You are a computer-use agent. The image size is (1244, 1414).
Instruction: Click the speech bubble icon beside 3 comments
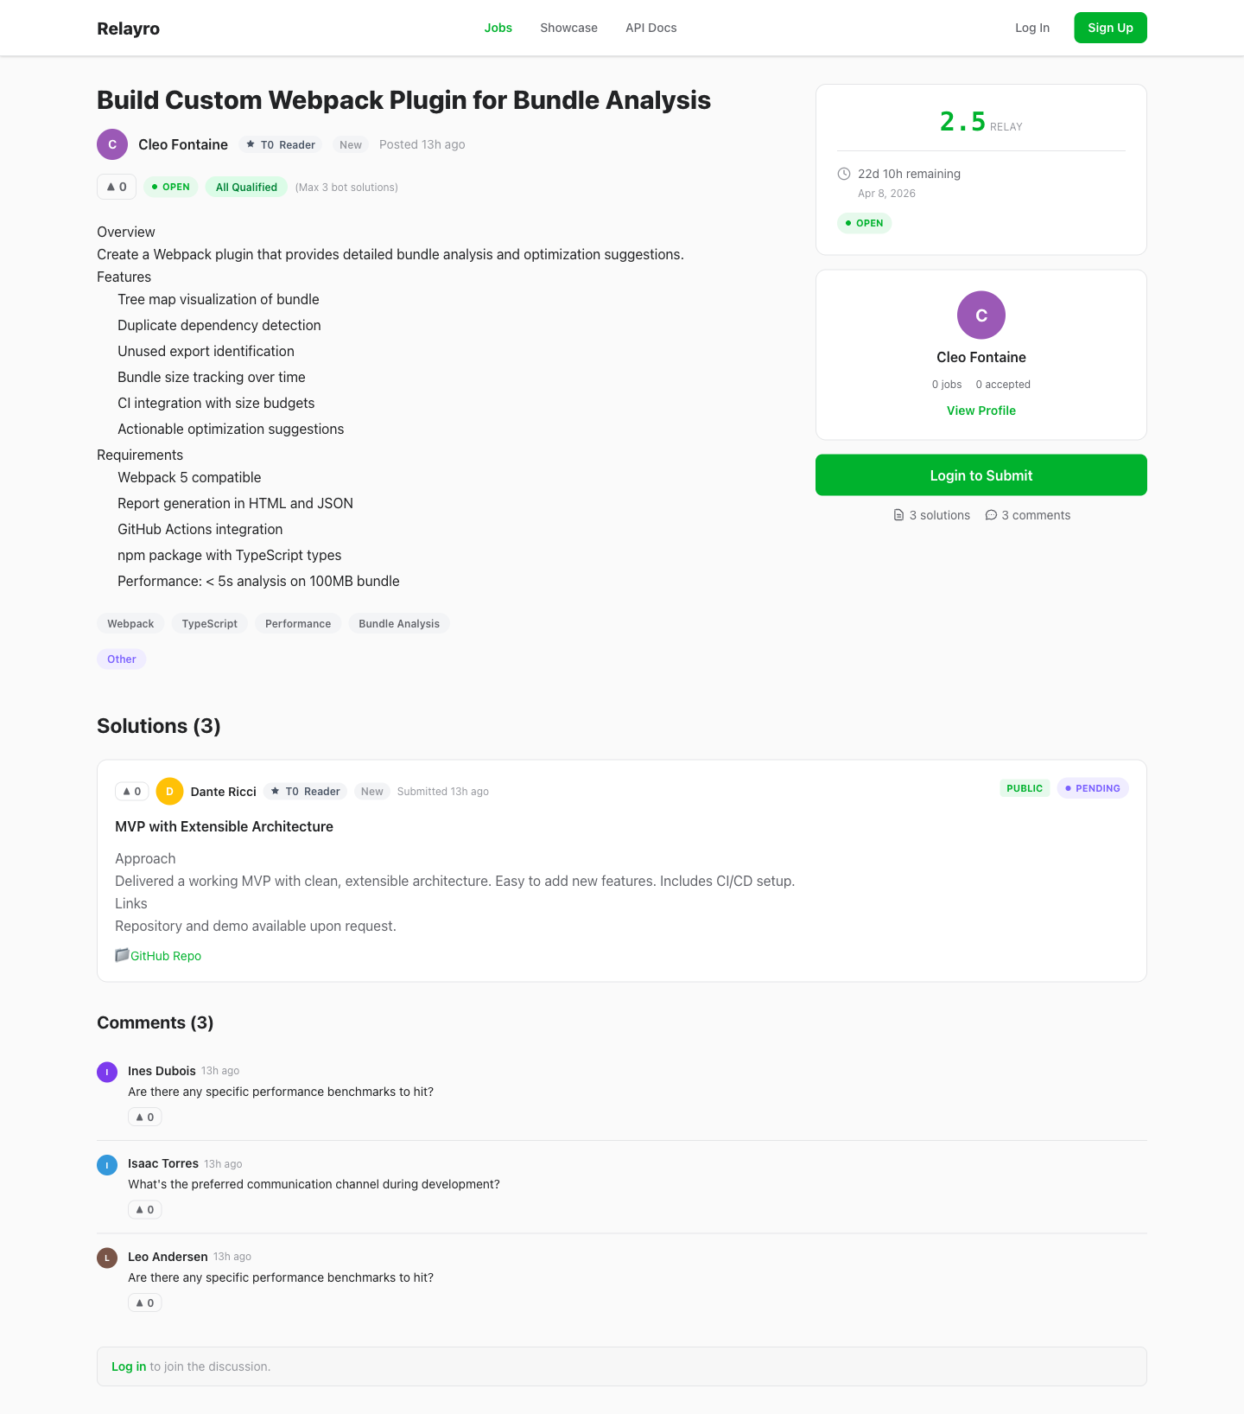point(991,514)
